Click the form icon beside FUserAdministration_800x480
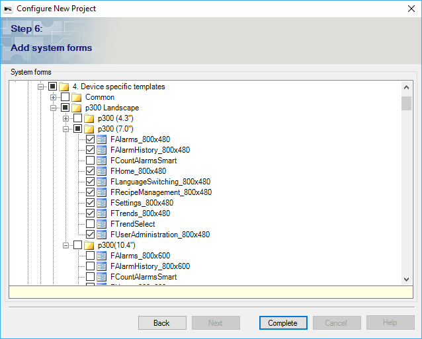This screenshot has width=422, height=339. (x=101, y=235)
